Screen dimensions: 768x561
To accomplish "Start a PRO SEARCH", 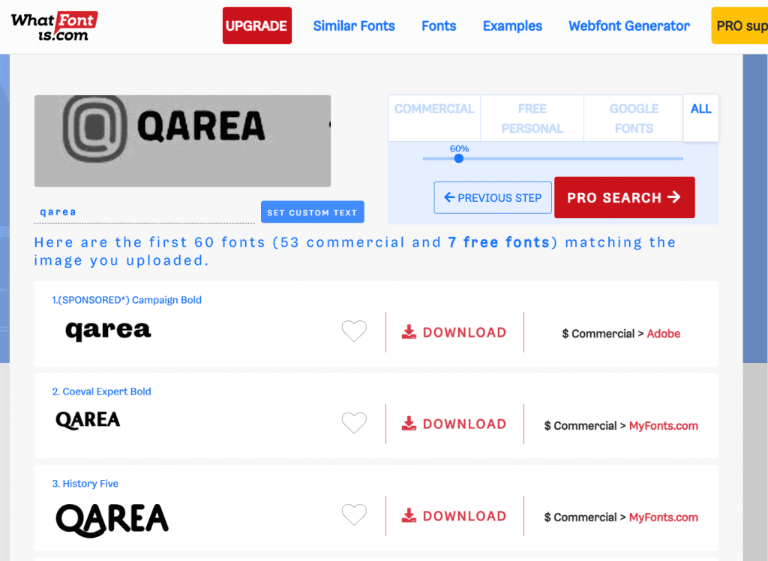I will pos(625,197).
